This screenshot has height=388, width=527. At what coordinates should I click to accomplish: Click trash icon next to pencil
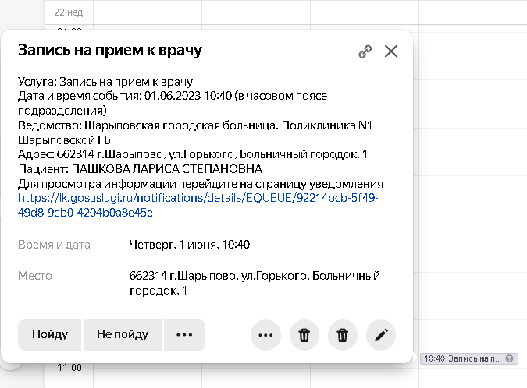point(343,335)
